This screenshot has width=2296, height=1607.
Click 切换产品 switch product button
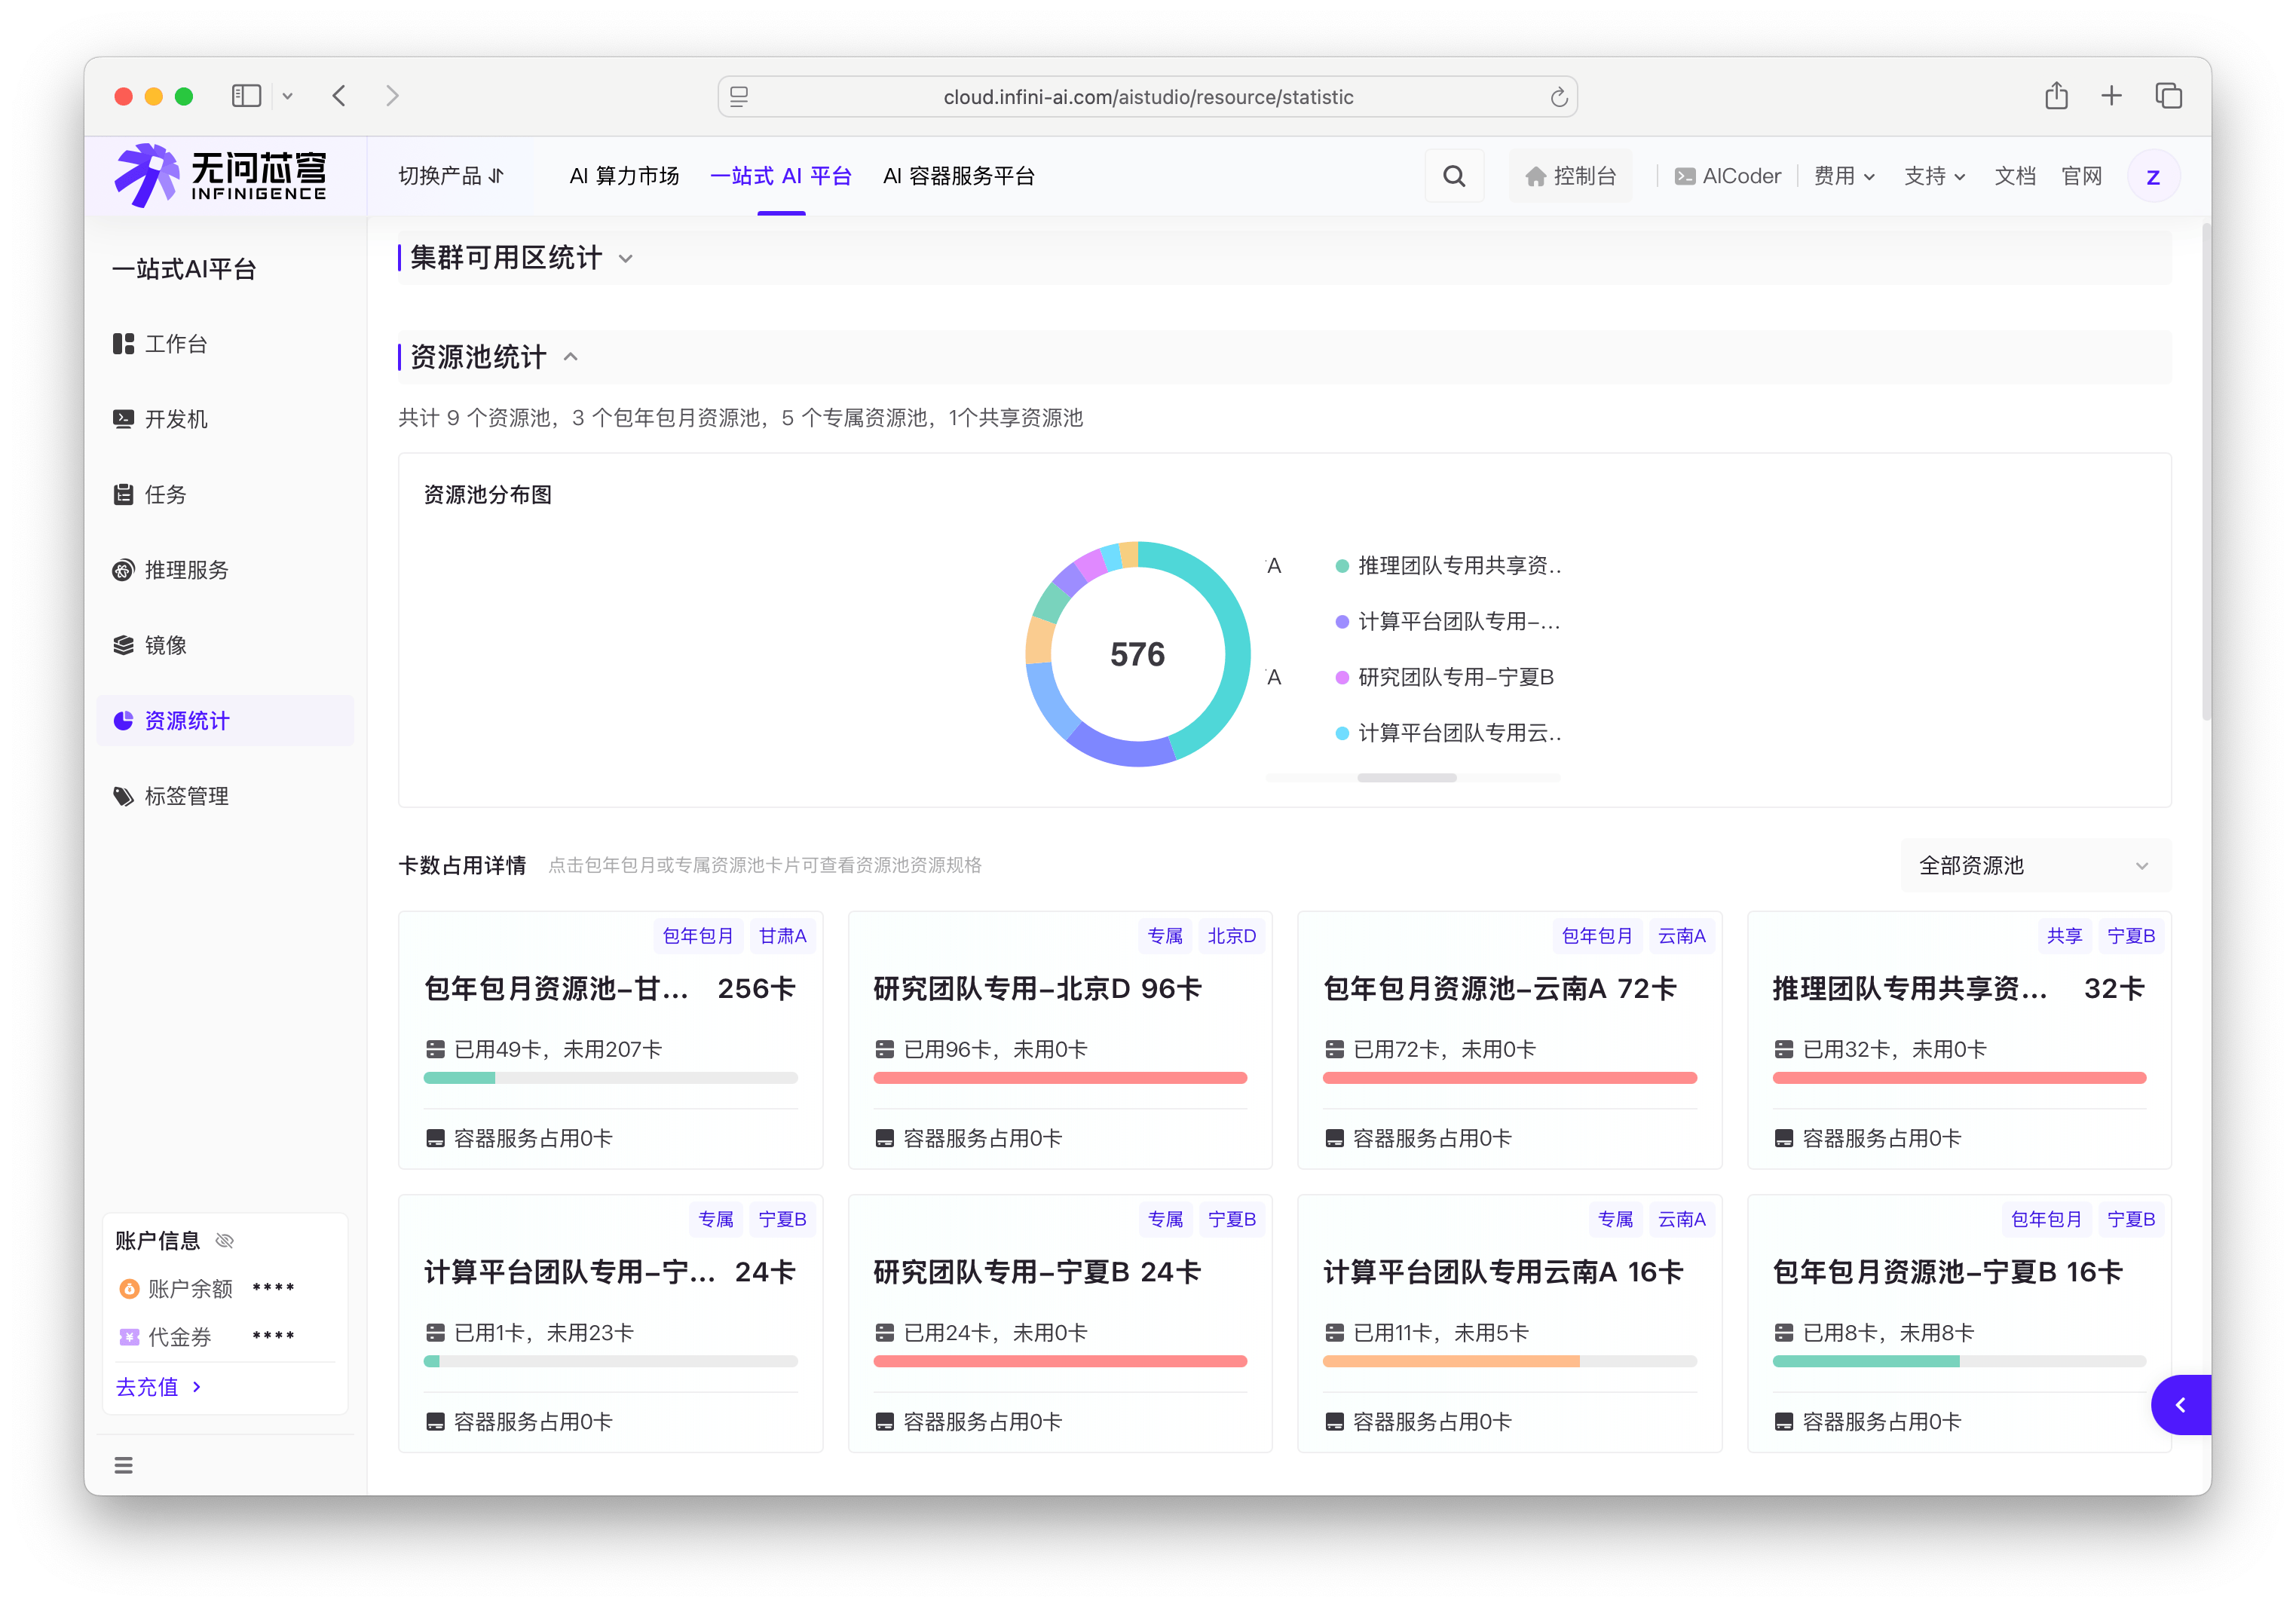pos(451,176)
